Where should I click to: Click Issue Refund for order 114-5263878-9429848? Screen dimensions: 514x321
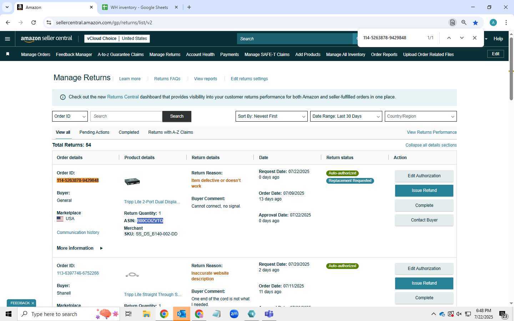pyautogui.click(x=424, y=190)
